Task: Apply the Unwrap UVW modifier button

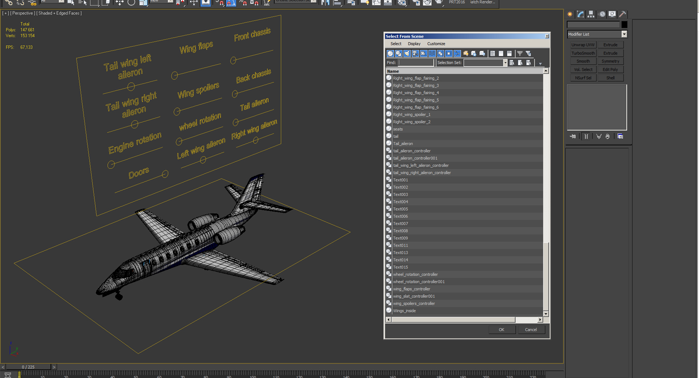Action: coord(583,45)
